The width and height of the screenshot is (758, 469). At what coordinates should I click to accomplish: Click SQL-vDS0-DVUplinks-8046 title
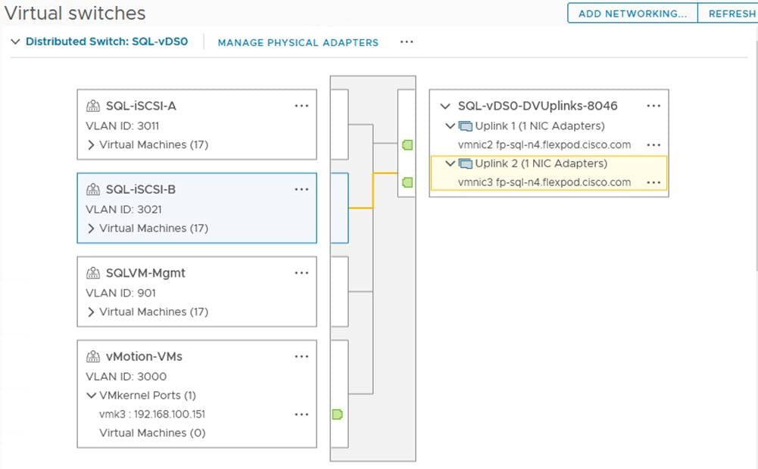[x=538, y=106]
